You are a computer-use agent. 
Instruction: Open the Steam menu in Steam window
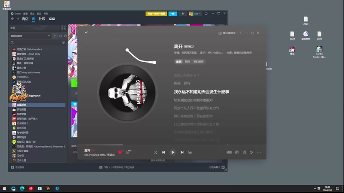(16, 14)
